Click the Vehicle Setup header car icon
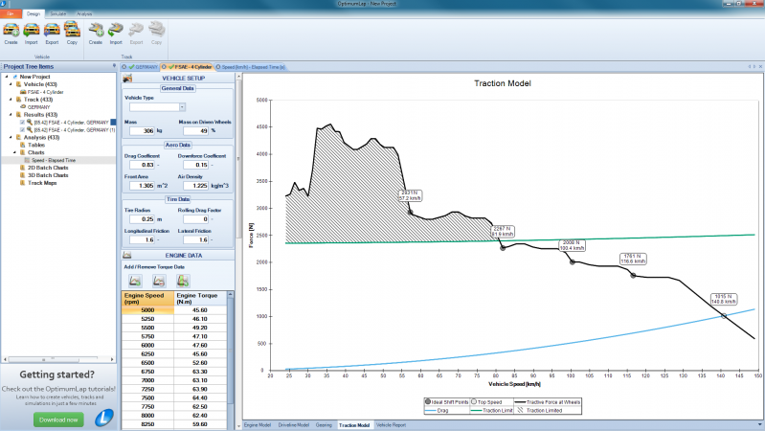The image size is (765, 431). click(127, 79)
